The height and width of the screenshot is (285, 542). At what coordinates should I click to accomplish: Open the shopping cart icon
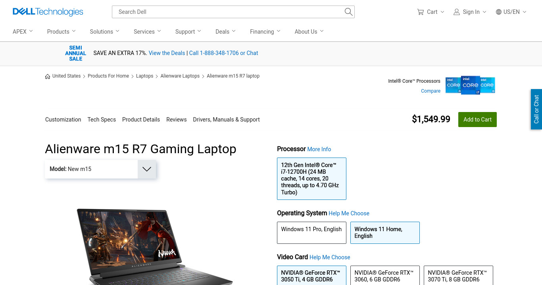[421, 12]
